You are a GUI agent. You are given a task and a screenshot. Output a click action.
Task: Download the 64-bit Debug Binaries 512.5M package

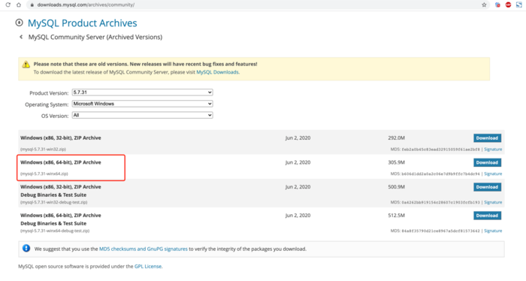[487, 216]
